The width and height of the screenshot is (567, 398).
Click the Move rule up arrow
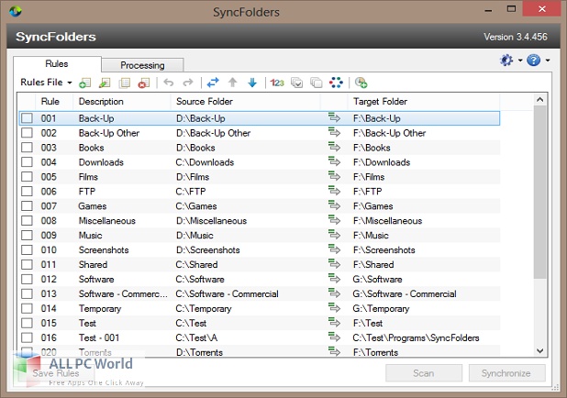(x=232, y=83)
